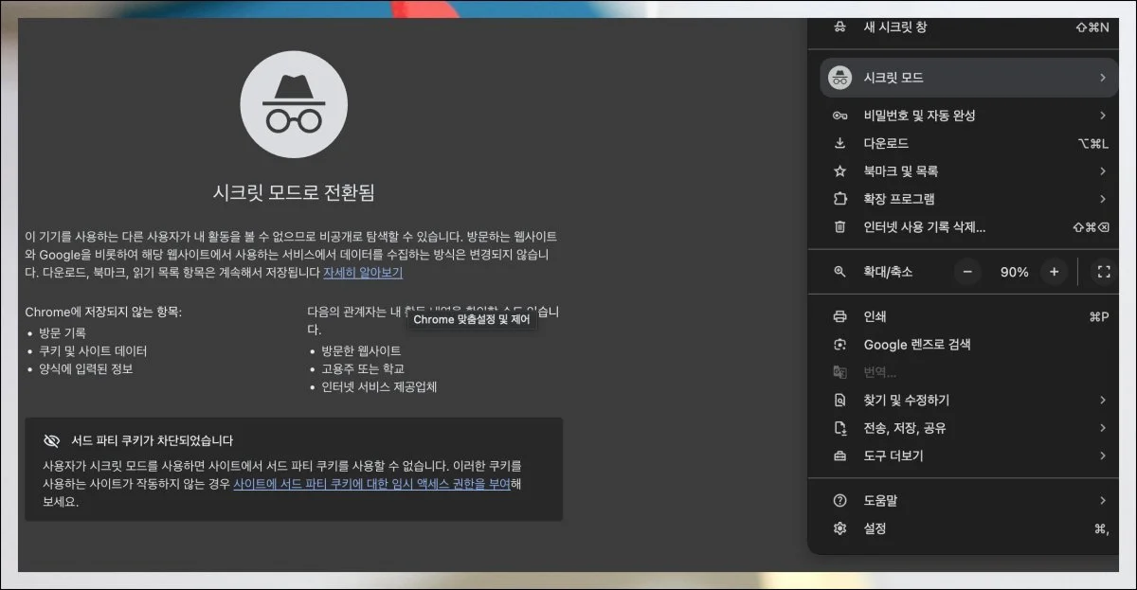Click the key icon for 비밀번호 및 자동 완성

coord(839,116)
